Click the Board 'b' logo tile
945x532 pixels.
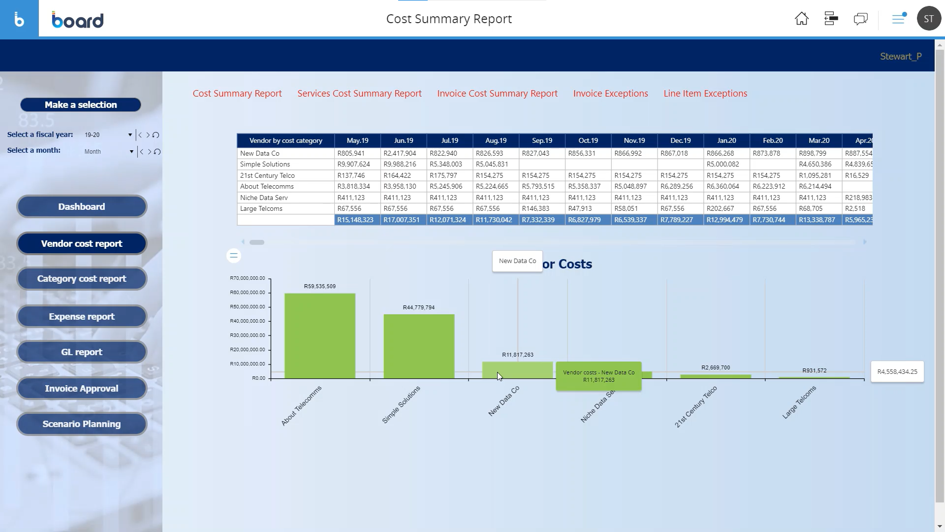coord(19,19)
